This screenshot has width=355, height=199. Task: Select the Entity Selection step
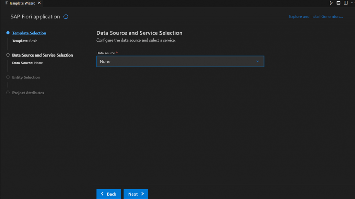pos(26,77)
